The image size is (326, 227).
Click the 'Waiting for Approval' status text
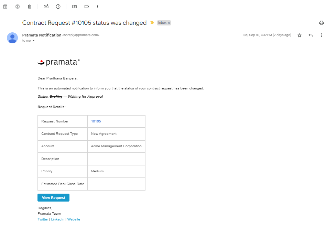[x=85, y=97]
